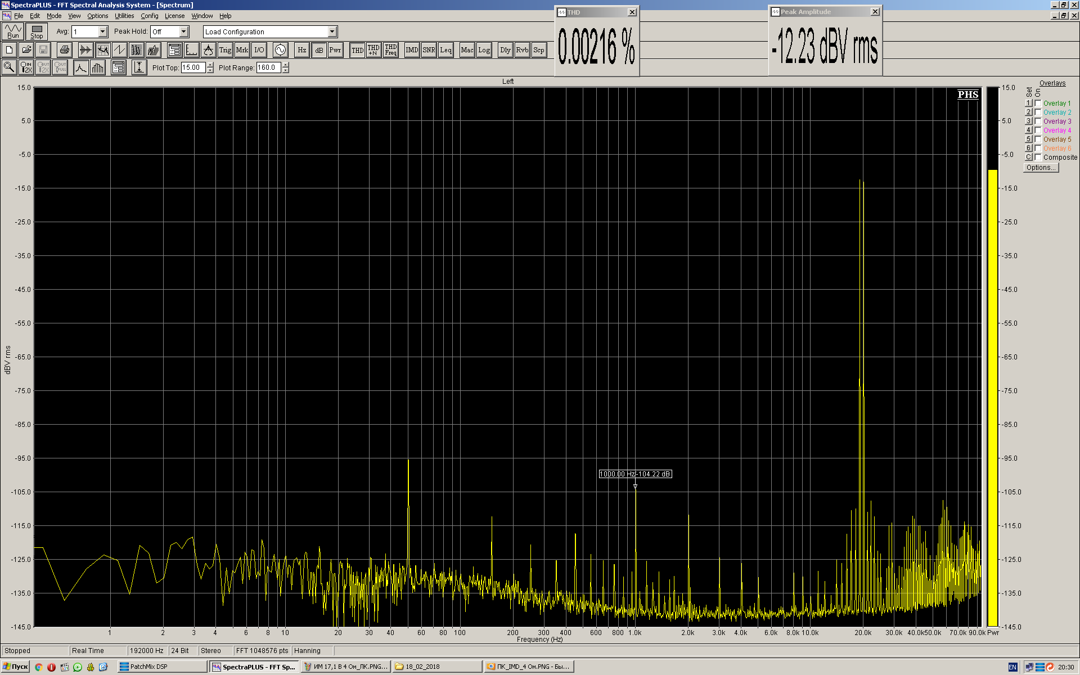Check the Overlay 1 checkbox
The width and height of the screenshot is (1080, 675).
(x=1038, y=103)
